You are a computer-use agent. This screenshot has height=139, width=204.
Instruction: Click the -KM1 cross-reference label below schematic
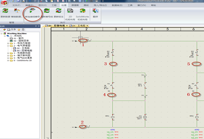(113, 129)
